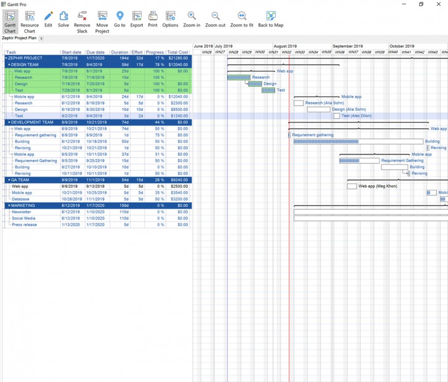448x382 pixels.
Task: Click the $9240.00 QA Team cost
Action: (178, 180)
